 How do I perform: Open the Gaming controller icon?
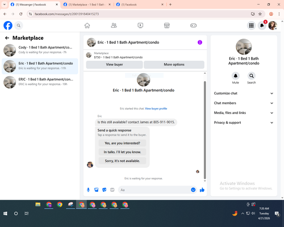[x=193, y=26]
